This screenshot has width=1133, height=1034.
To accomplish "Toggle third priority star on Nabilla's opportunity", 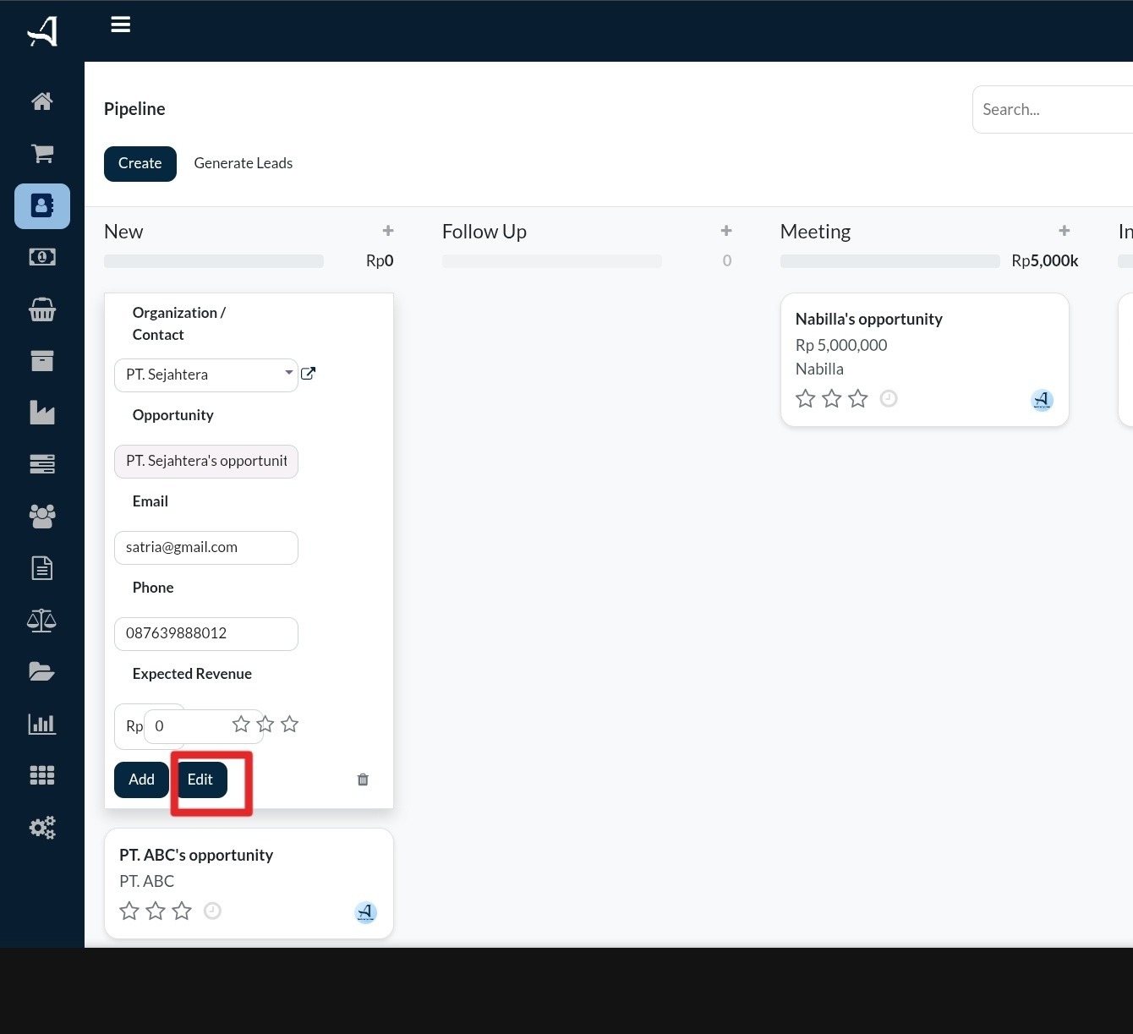I will coord(858,398).
